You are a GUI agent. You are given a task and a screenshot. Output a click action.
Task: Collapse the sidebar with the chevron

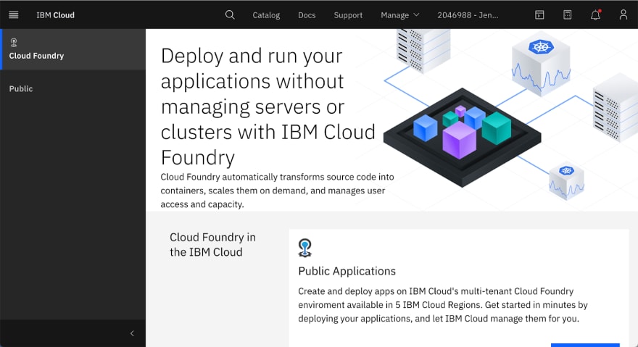point(132,333)
